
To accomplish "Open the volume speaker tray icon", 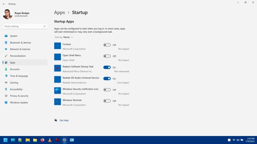I will [x=238, y=140].
